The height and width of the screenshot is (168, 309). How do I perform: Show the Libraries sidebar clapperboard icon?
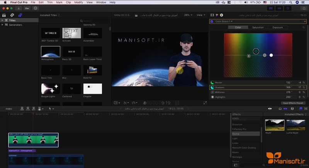pyautogui.click(x=4, y=15)
